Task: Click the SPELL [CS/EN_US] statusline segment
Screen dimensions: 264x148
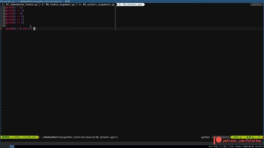Action: [25, 137]
